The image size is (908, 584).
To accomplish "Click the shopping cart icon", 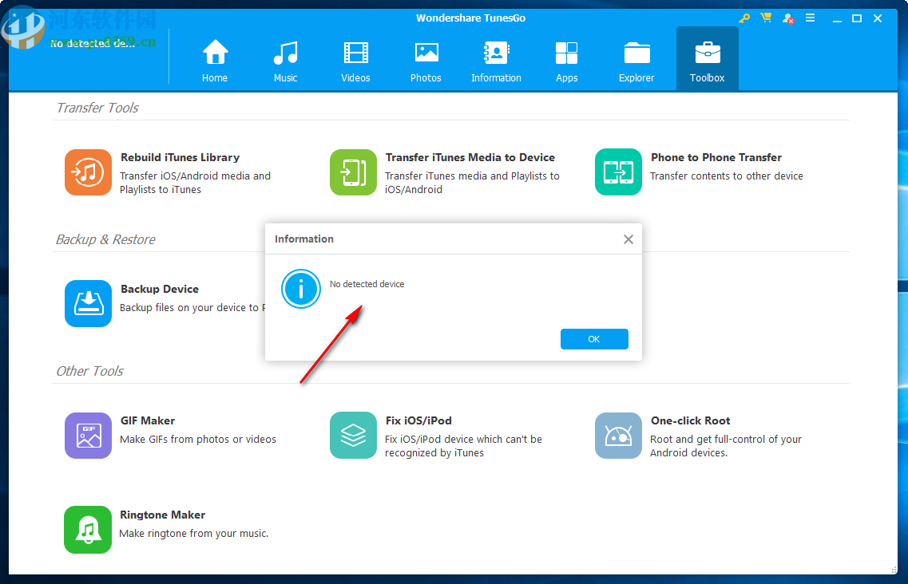I will coord(766,18).
